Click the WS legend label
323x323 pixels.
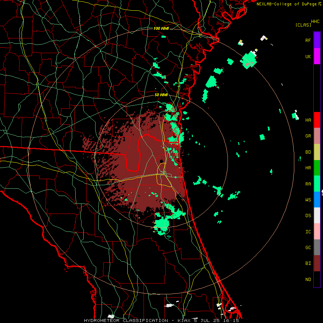point(308,200)
